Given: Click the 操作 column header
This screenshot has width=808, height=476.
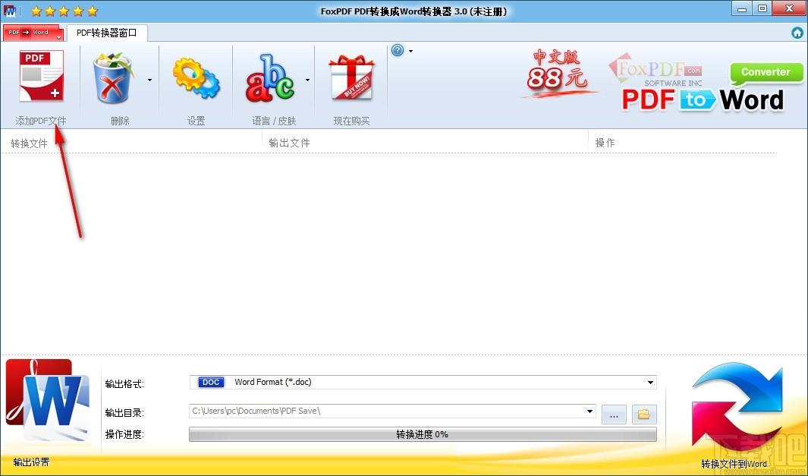Looking at the screenshot, I should tap(605, 143).
